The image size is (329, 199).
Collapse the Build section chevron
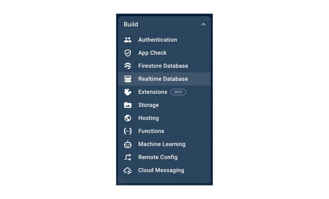[x=203, y=25]
